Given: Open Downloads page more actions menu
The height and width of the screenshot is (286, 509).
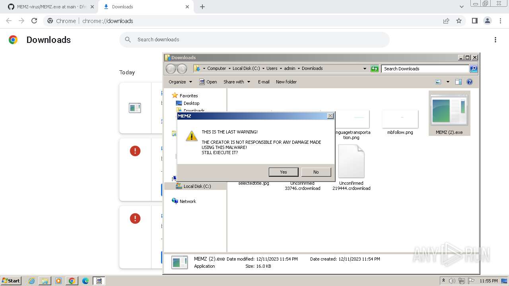Looking at the screenshot, I should pos(495,40).
